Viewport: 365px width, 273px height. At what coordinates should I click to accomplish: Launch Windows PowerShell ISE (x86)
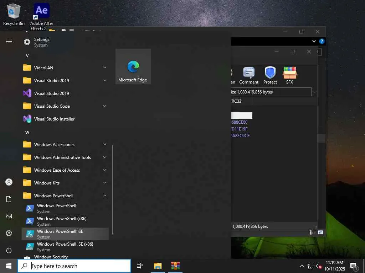(x=65, y=247)
